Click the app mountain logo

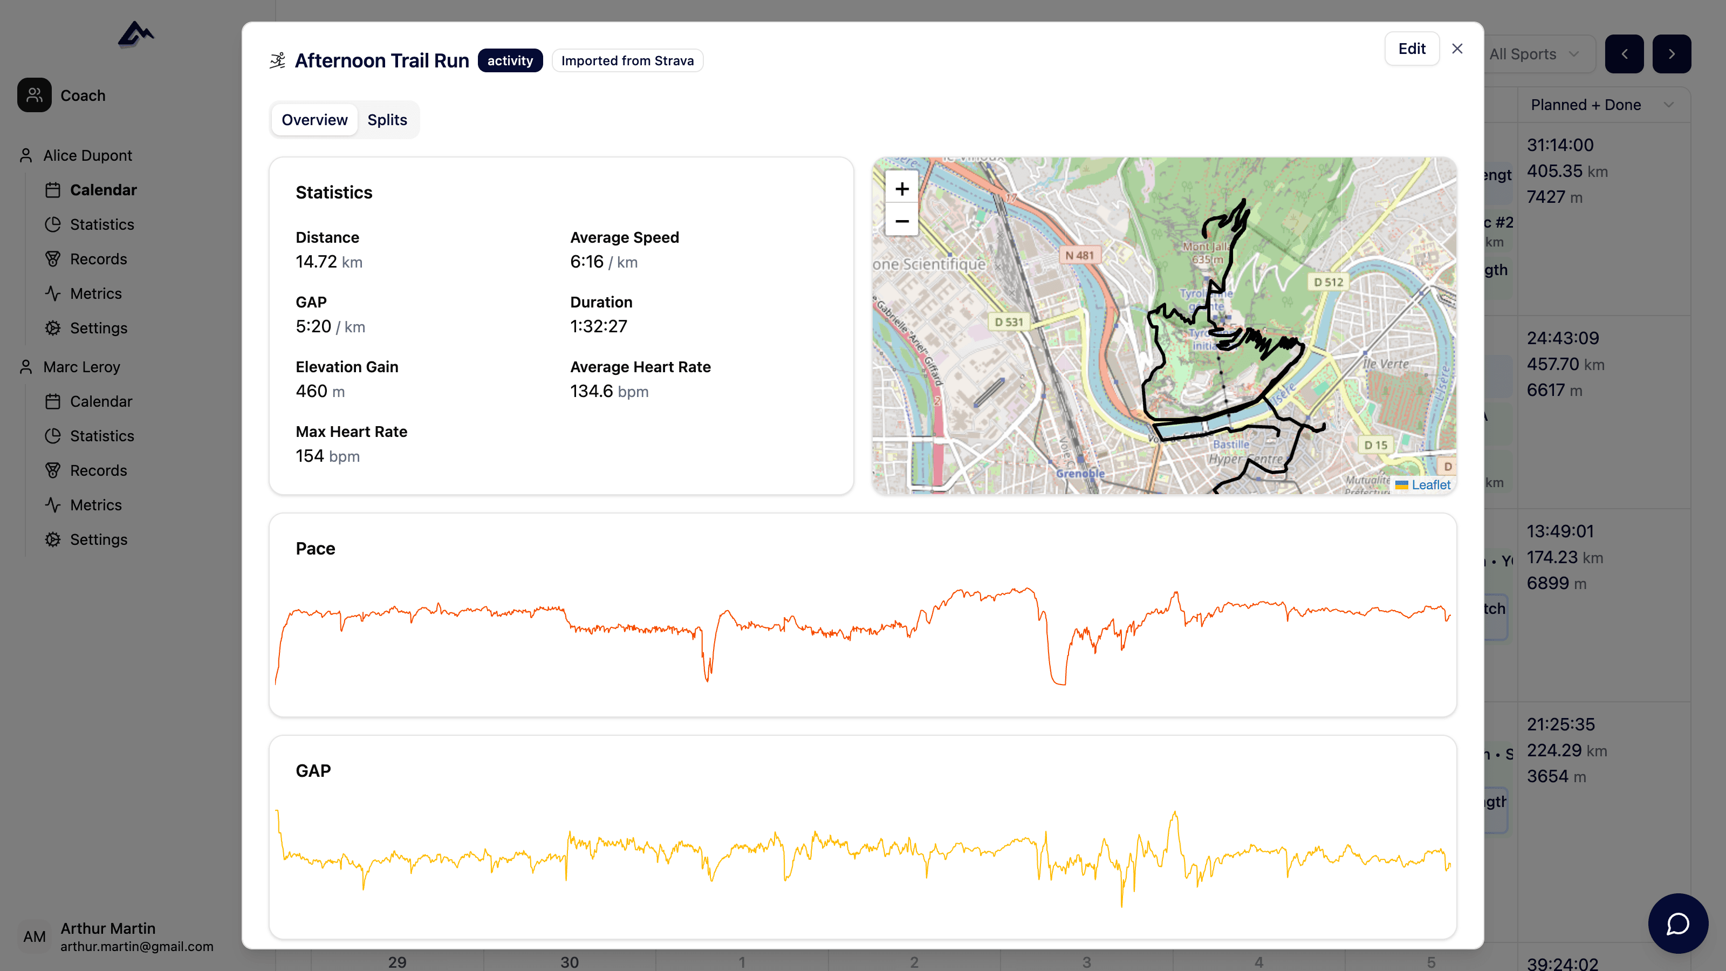click(136, 34)
